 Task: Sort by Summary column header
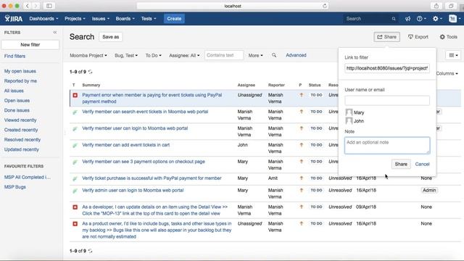point(91,86)
